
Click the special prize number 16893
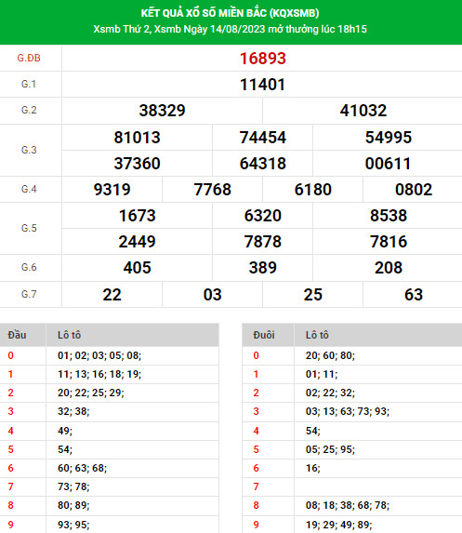tap(262, 59)
